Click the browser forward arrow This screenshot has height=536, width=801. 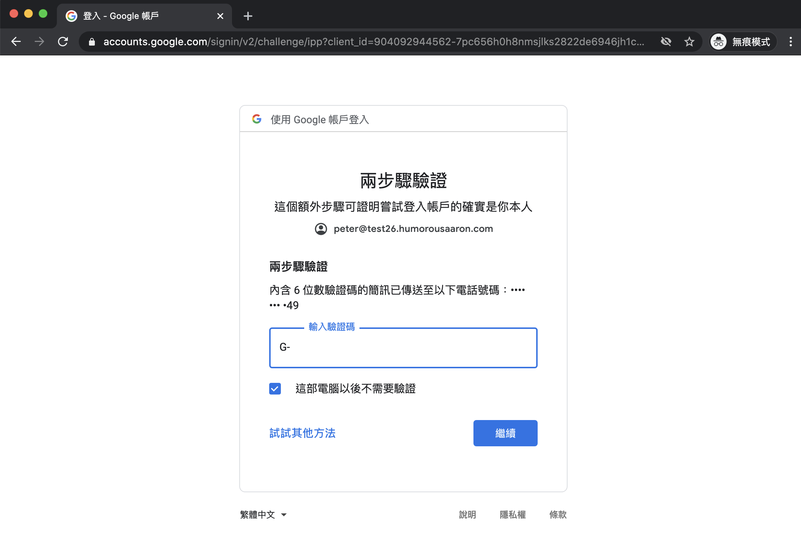39,42
